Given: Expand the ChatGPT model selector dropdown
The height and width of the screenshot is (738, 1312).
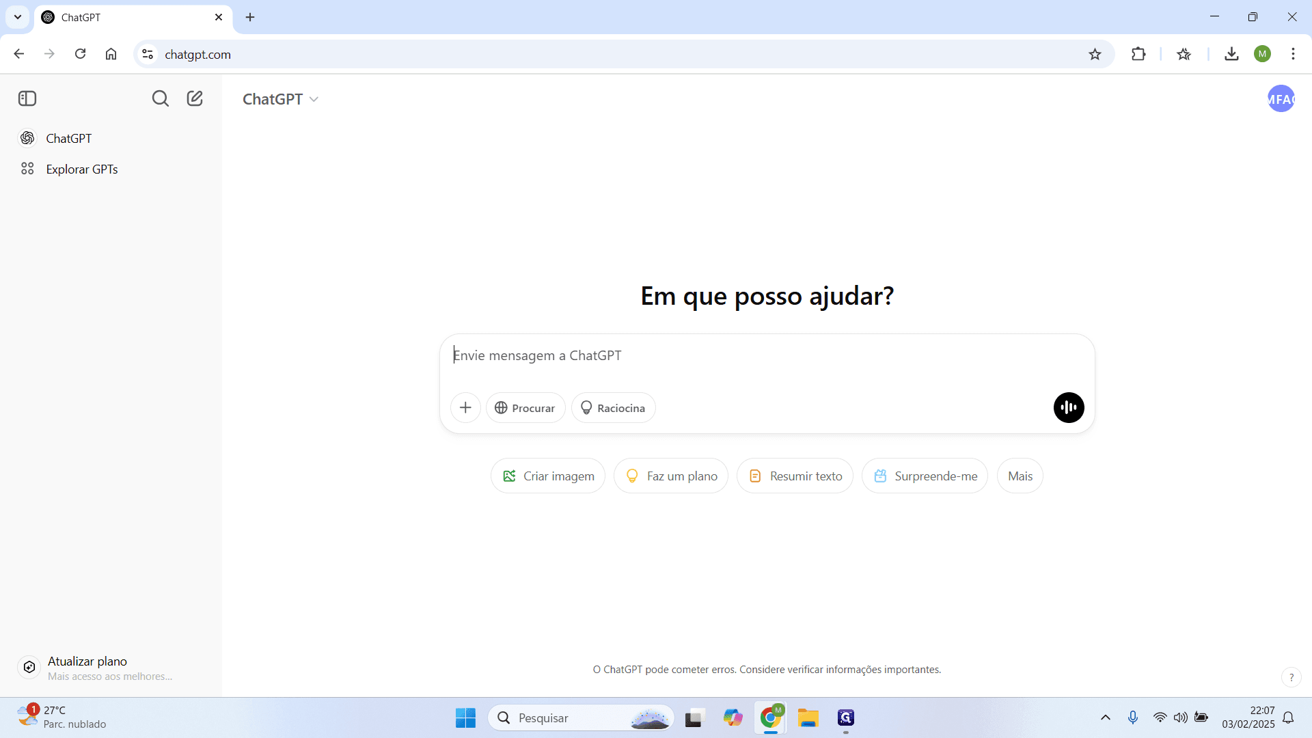Looking at the screenshot, I should (x=280, y=99).
